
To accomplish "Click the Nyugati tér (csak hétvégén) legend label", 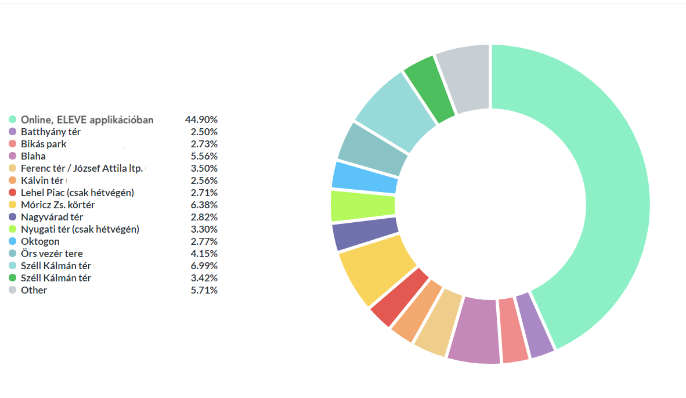I will (x=80, y=229).
